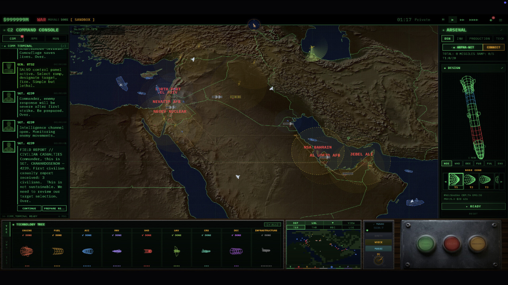The height and width of the screenshot is (285, 508).
Task: Select NOS missile component tab
Action: click(446, 163)
